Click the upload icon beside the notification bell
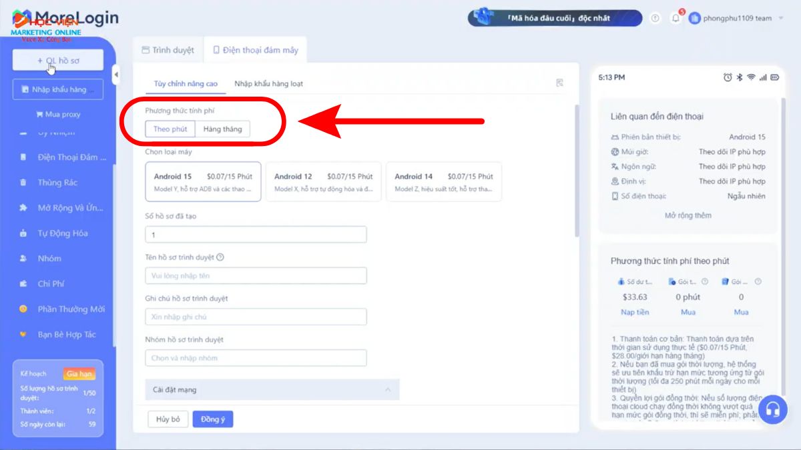 655,18
